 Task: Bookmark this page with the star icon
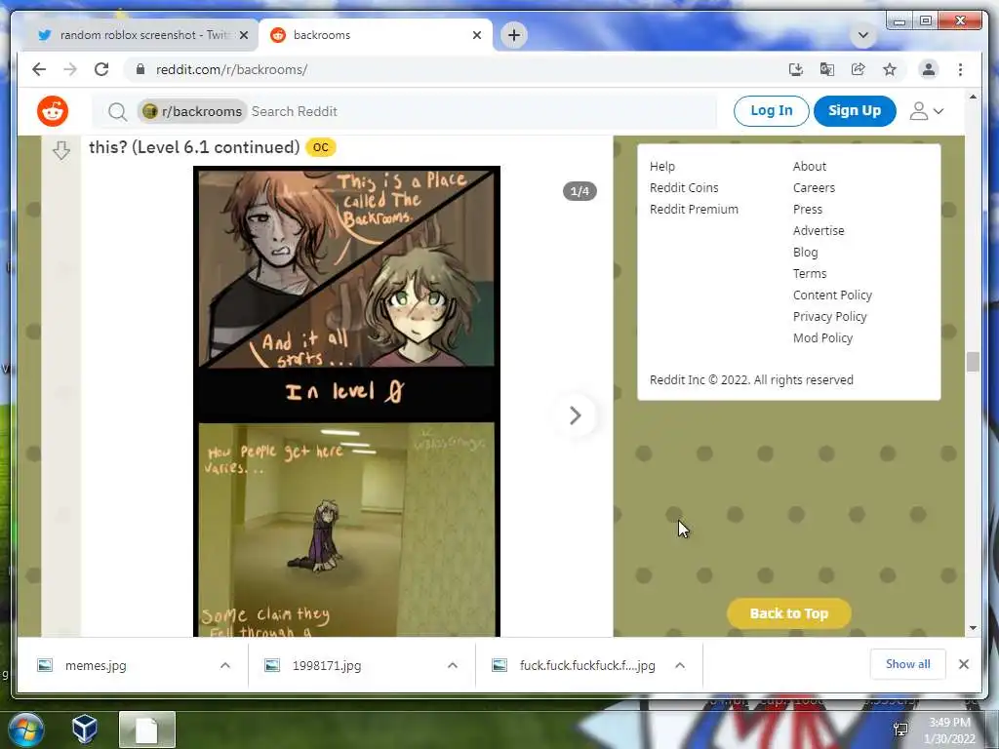[x=890, y=69]
